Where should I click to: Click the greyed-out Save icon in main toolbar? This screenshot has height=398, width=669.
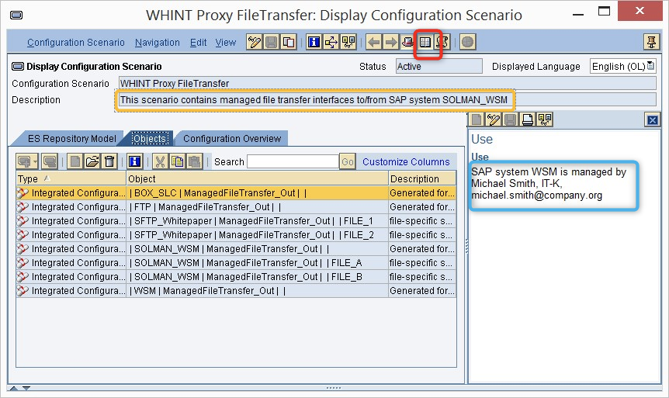272,42
